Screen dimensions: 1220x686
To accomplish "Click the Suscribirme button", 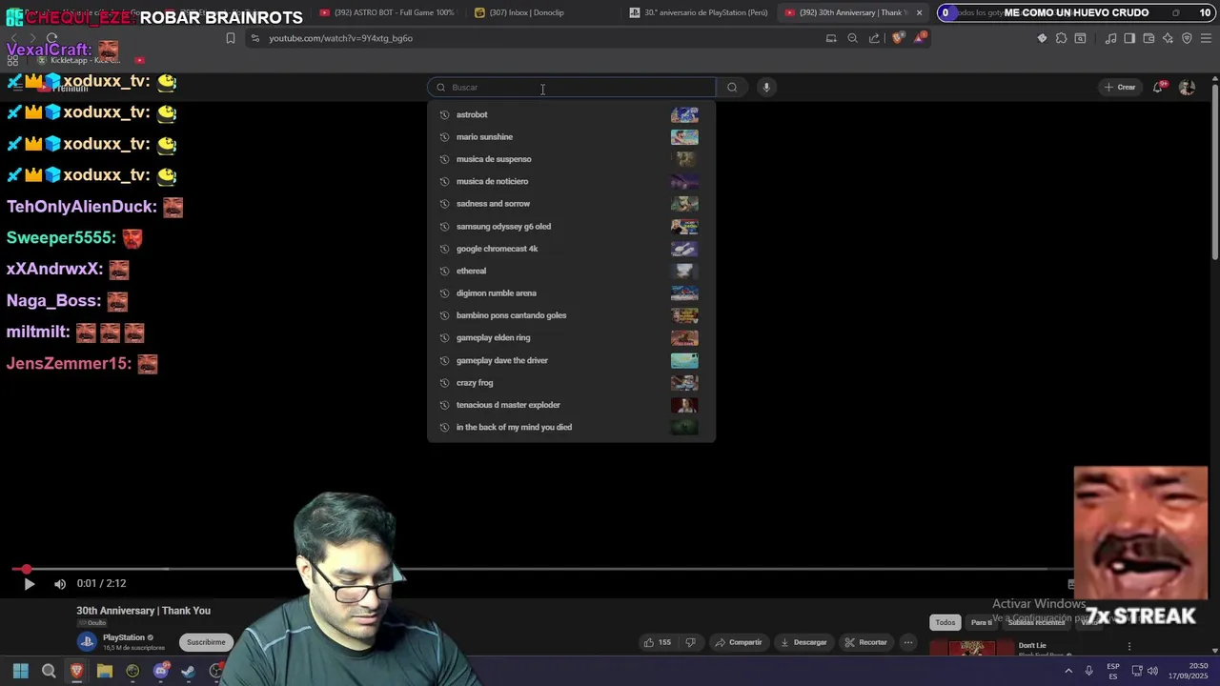I will [x=206, y=642].
